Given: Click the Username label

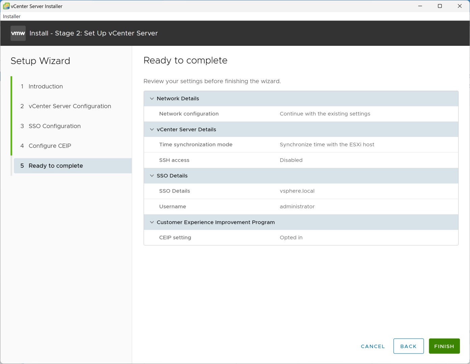Looking at the screenshot, I should [172, 206].
